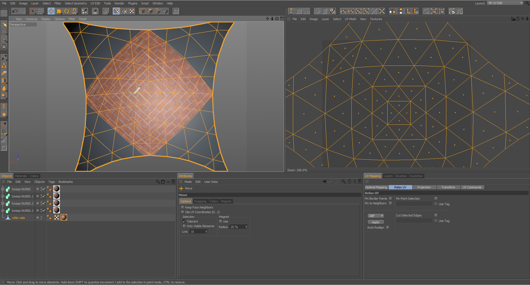Enable Pin Border Points checkbox
Screen dimensions: 530x285
[390, 199]
